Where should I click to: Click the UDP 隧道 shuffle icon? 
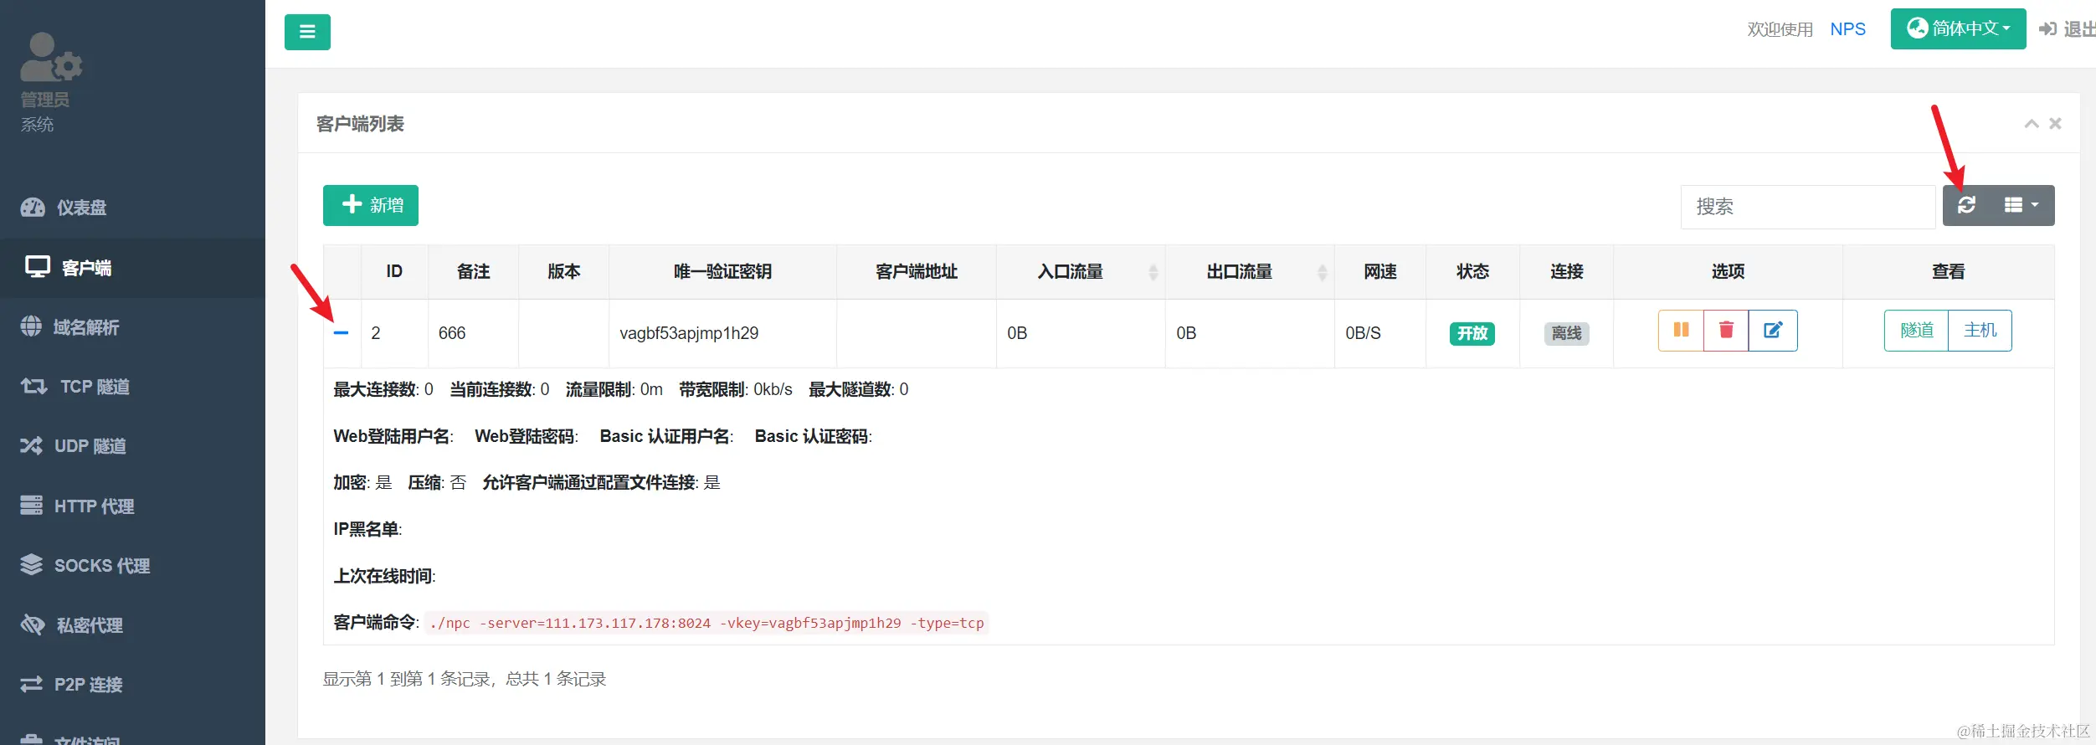coord(32,445)
